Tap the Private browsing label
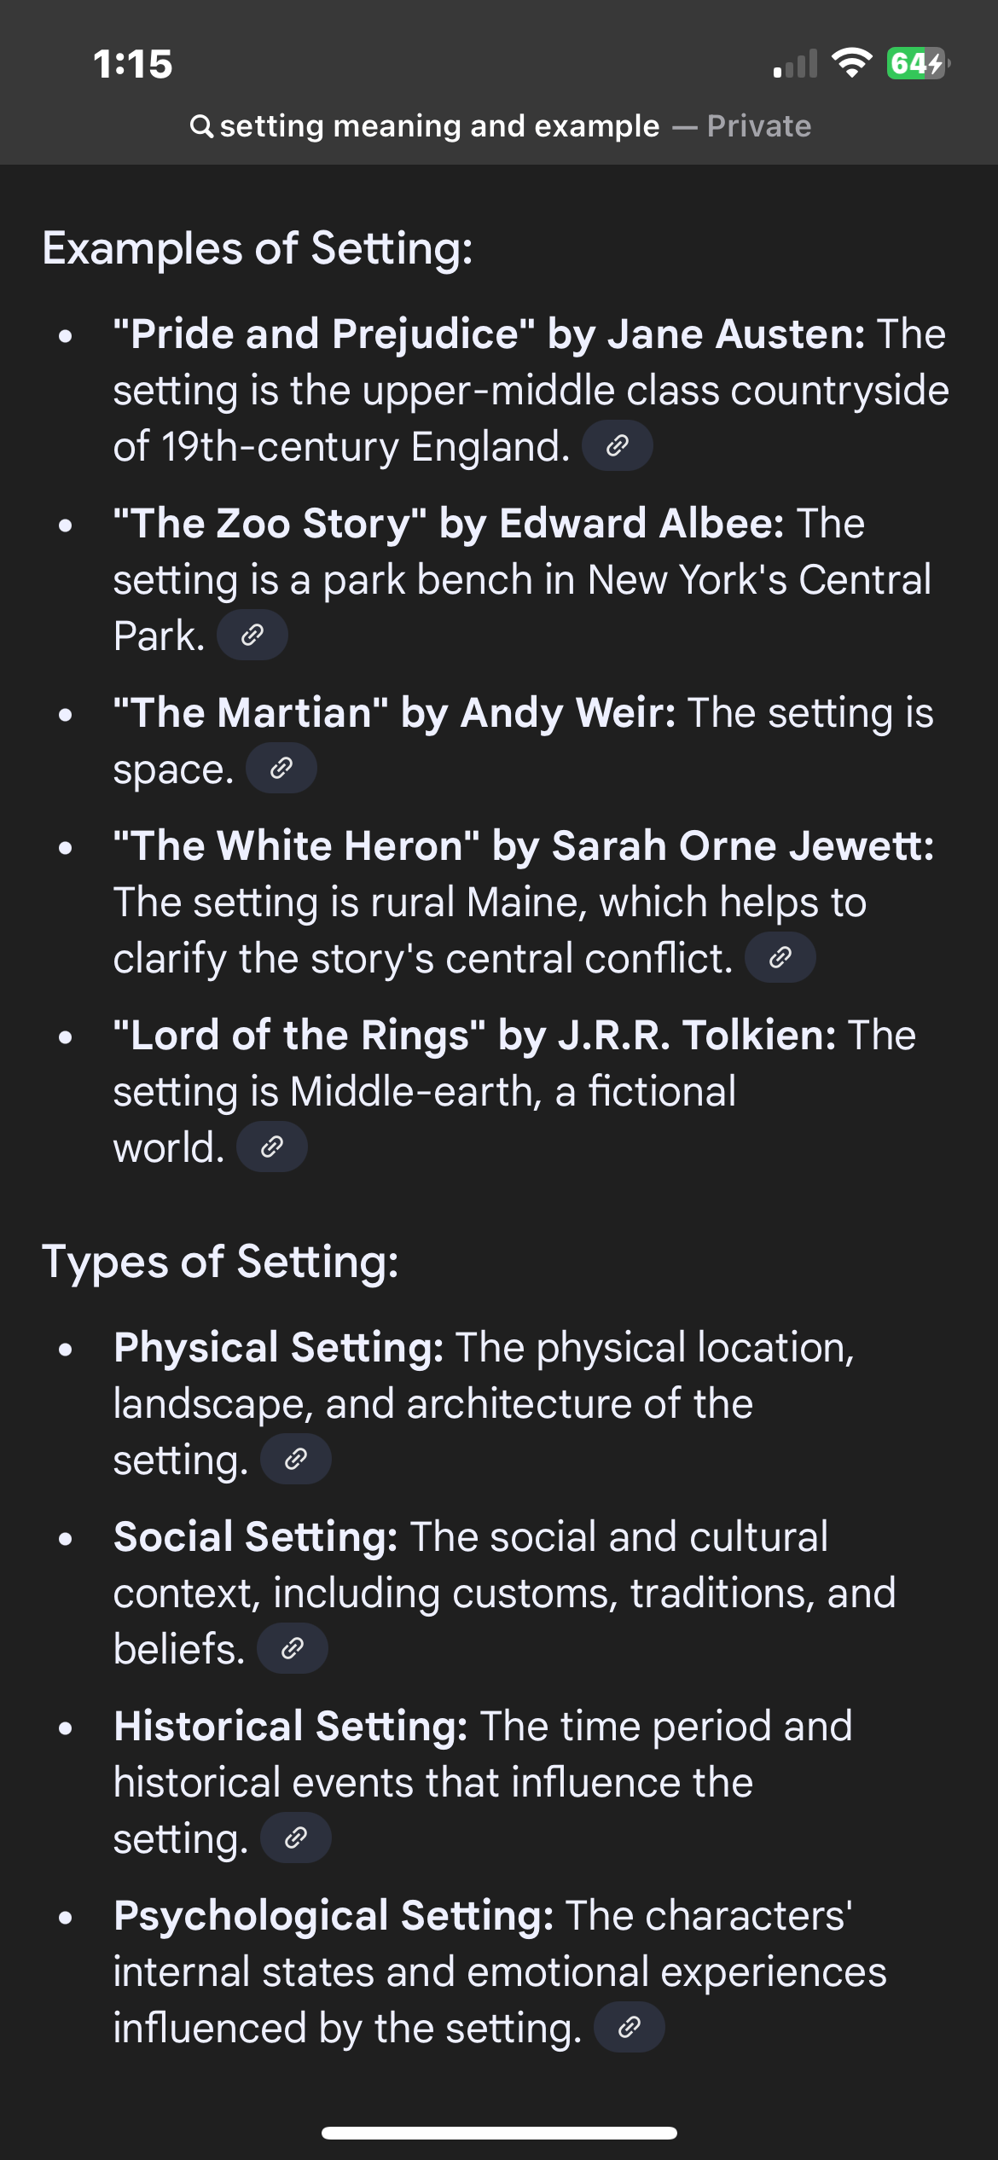Viewport: 998px width, 2160px height. pyautogui.click(x=758, y=126)
